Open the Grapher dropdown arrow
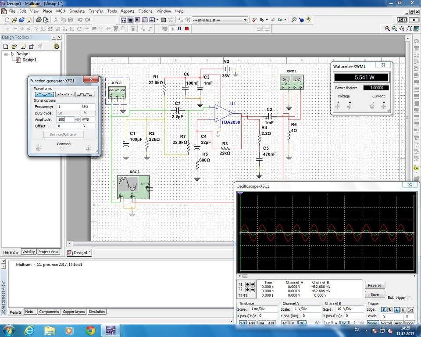 point(157,20)
